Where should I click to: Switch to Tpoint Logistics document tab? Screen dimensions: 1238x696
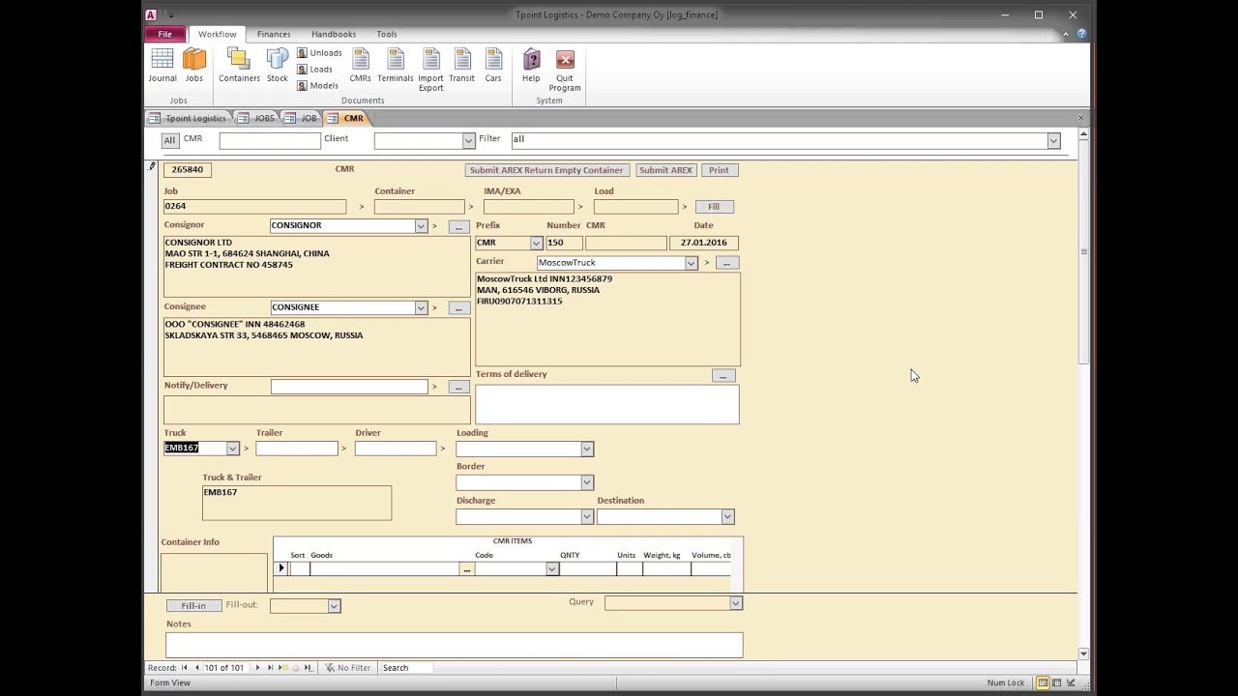pos(189,118)
